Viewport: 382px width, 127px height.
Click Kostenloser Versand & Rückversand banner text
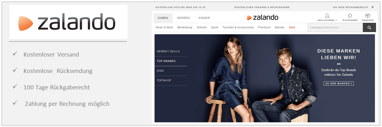click(x=262, y=7)
